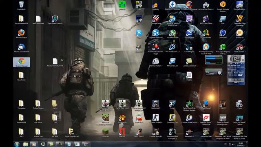Screen dimensions: 261x147
Task: Open Windows Media Player in taskbar
Action: click(x=34, y=144)
